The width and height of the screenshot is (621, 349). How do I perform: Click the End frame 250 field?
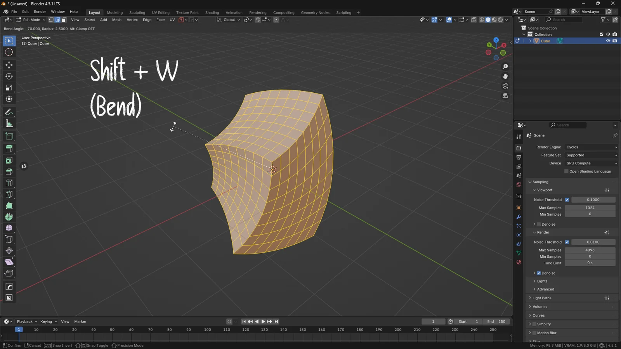(x=496, y=321)
